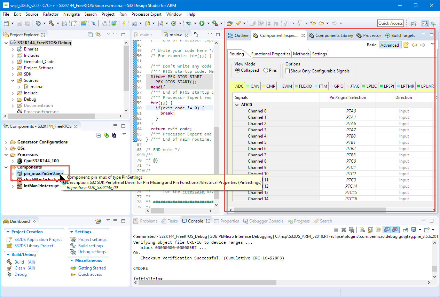
Task: Expand the Binaries folder in Project Explorer
Action: [x=13, y=49]
